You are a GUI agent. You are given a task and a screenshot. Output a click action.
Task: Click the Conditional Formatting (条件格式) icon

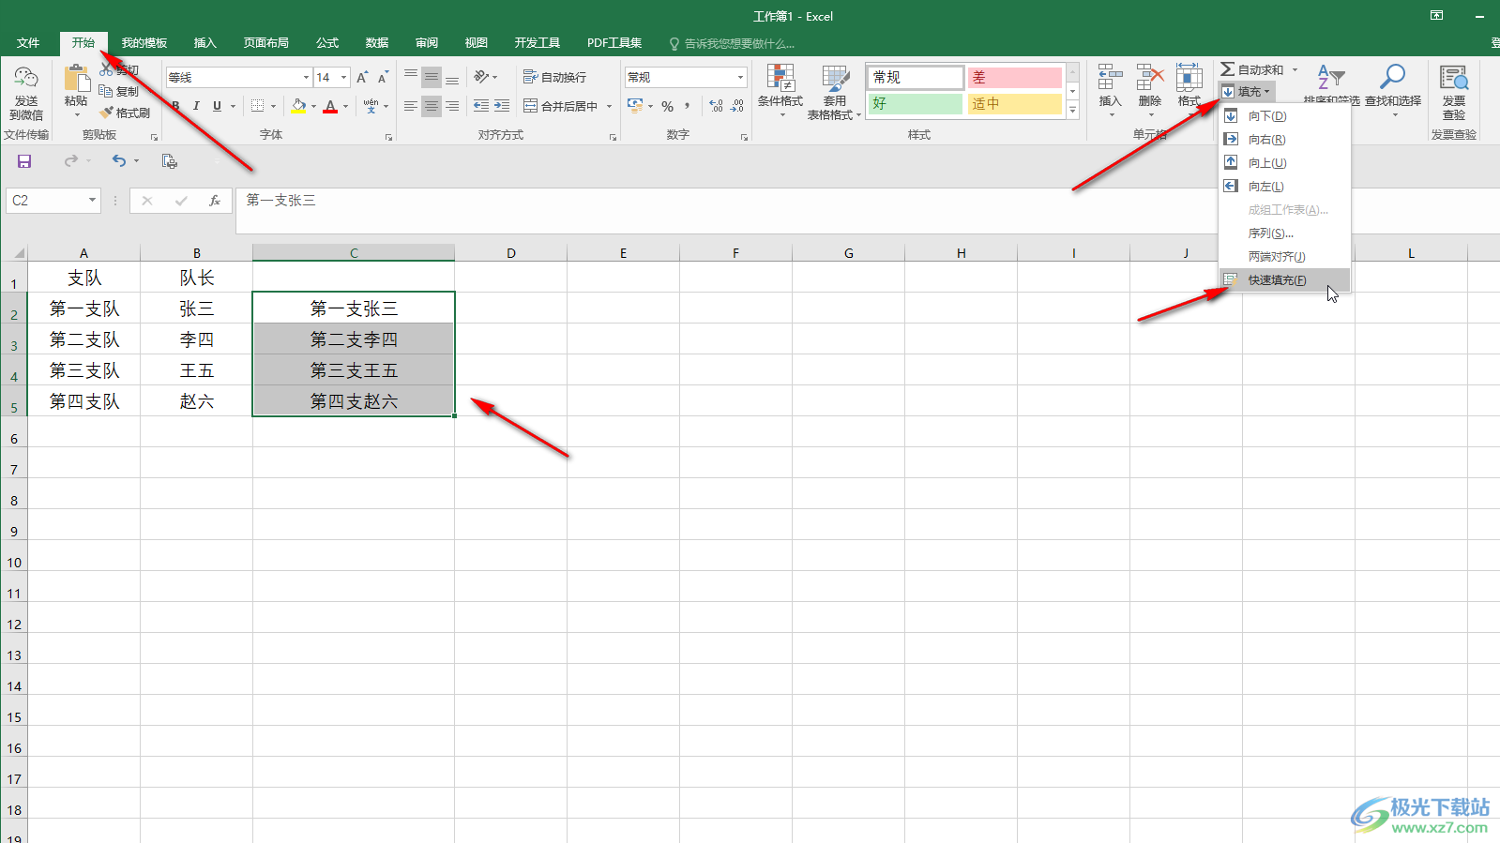click(780, 79)
